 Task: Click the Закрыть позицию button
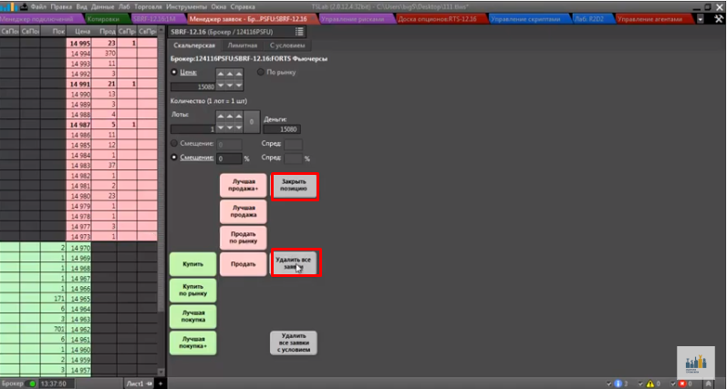point(294,185)
